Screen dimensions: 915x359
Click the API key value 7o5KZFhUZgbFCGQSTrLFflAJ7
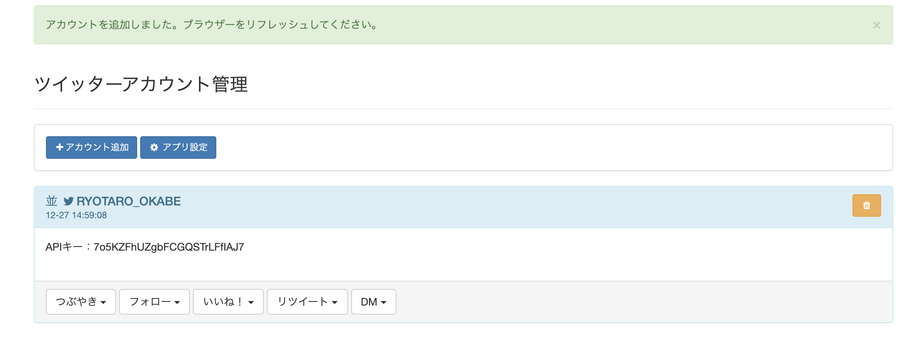168,247
